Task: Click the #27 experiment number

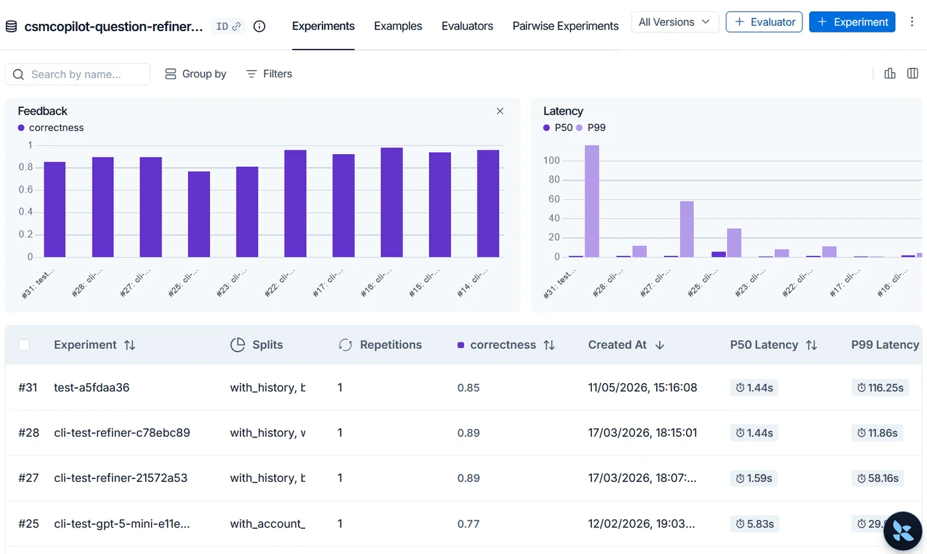Action: coord(29,478)
